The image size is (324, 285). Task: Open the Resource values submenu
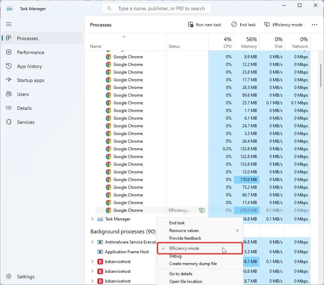(x=184, y=230)
